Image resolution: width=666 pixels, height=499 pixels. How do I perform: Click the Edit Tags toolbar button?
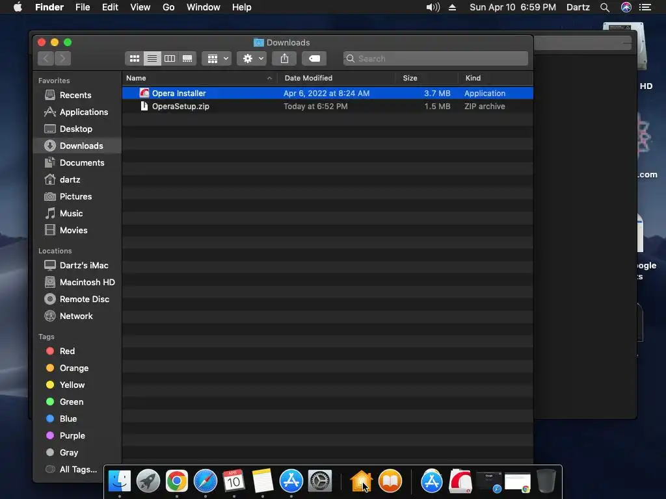[x=314, y=58]
